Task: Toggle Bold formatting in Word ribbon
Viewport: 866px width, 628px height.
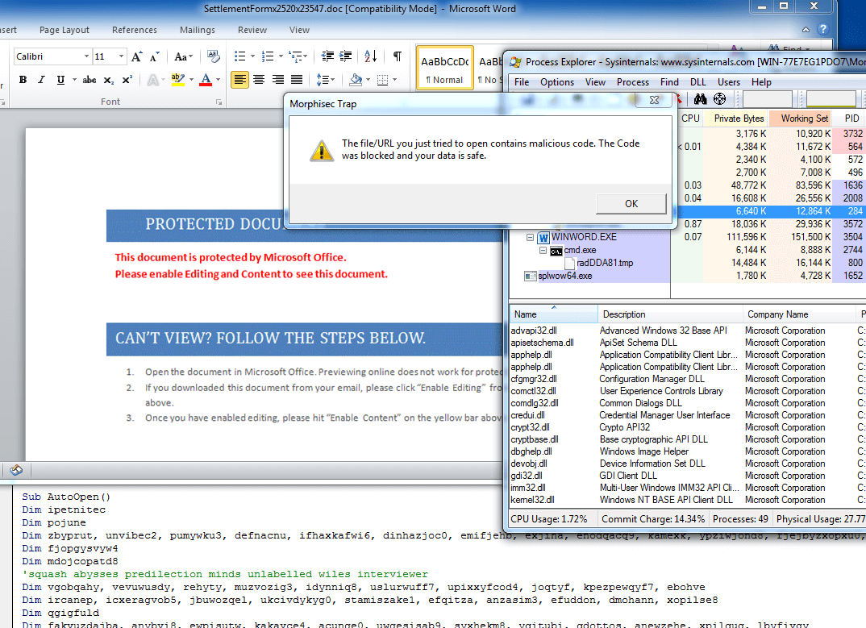Action: pos(23,80)
